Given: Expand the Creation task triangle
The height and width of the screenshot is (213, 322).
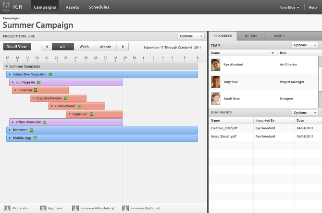Looking at the screenshot, I should tap(15, 90).
